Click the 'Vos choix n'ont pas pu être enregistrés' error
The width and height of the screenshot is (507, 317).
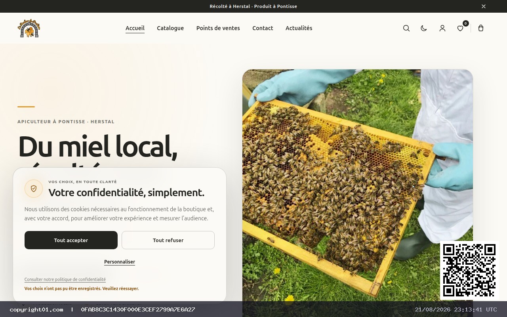point(82,289)
